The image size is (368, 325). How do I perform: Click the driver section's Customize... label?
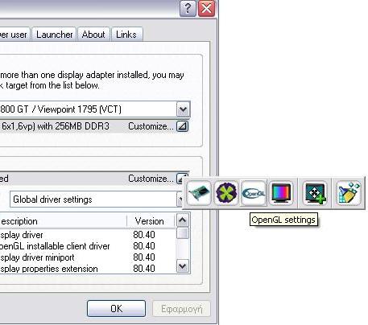[x=151, y=179]
